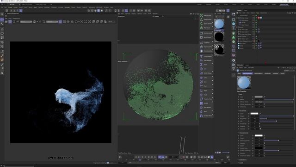
Task: Add the Flock particle force
Action: 206,95
